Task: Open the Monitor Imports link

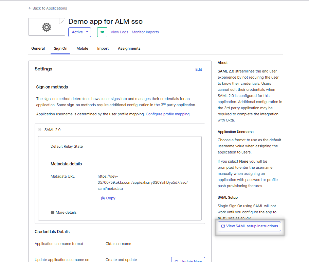Action: point(145,32)
